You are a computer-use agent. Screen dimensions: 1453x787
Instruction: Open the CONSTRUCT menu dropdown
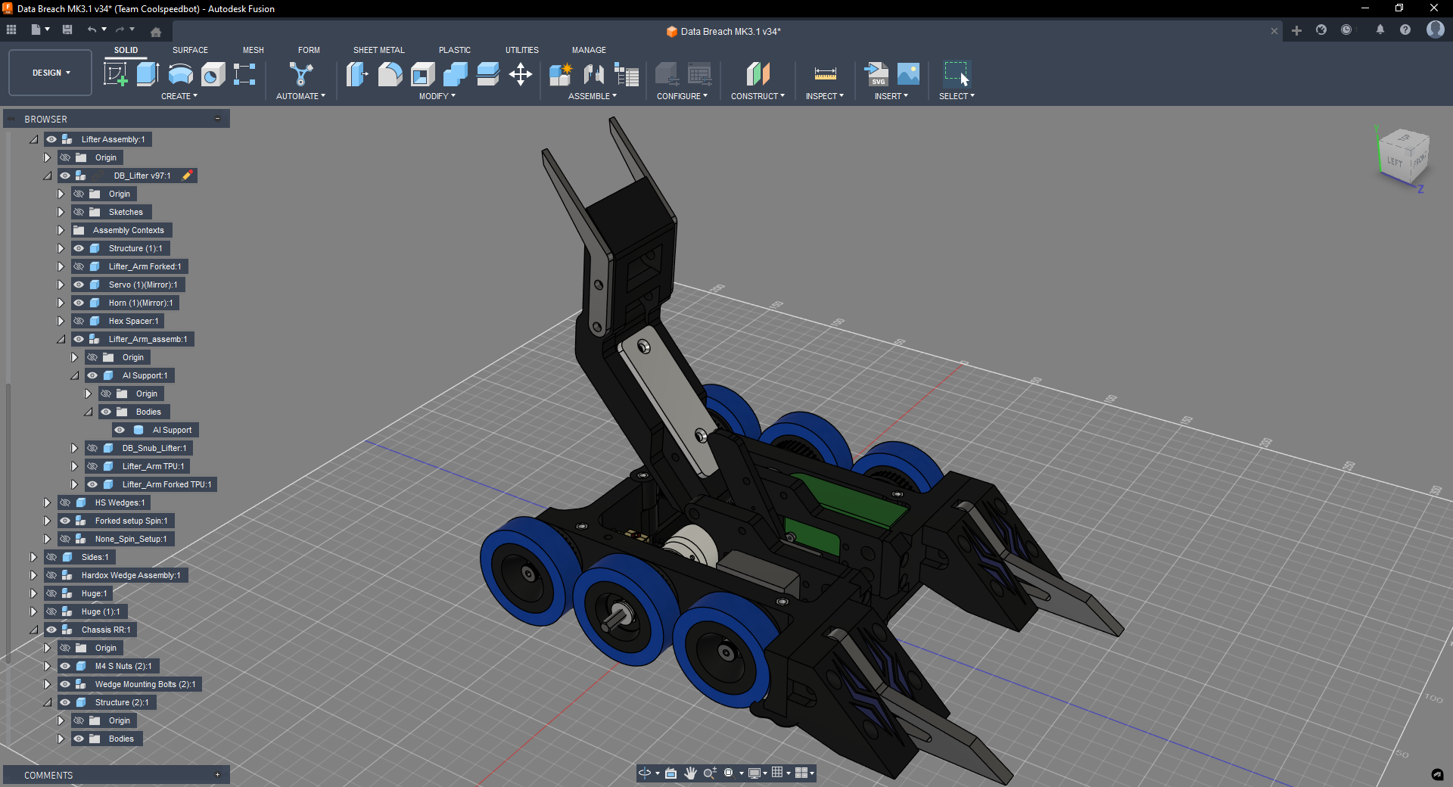[x=758, y=96]
